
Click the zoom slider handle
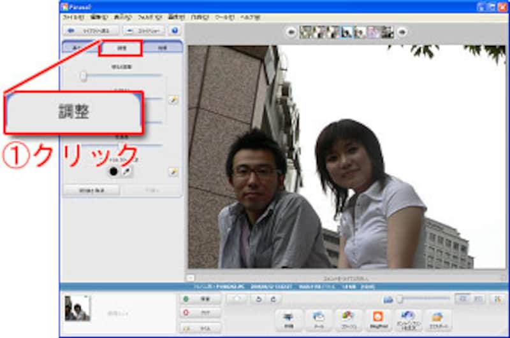click(x=400, y=299)
